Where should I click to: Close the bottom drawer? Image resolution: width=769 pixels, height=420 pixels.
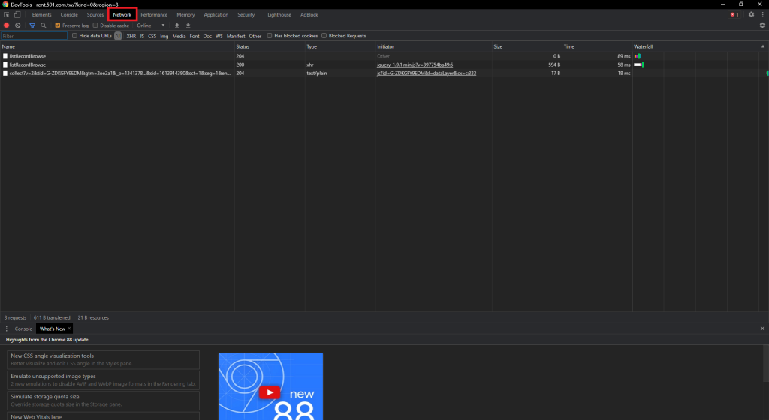(762, 328)
